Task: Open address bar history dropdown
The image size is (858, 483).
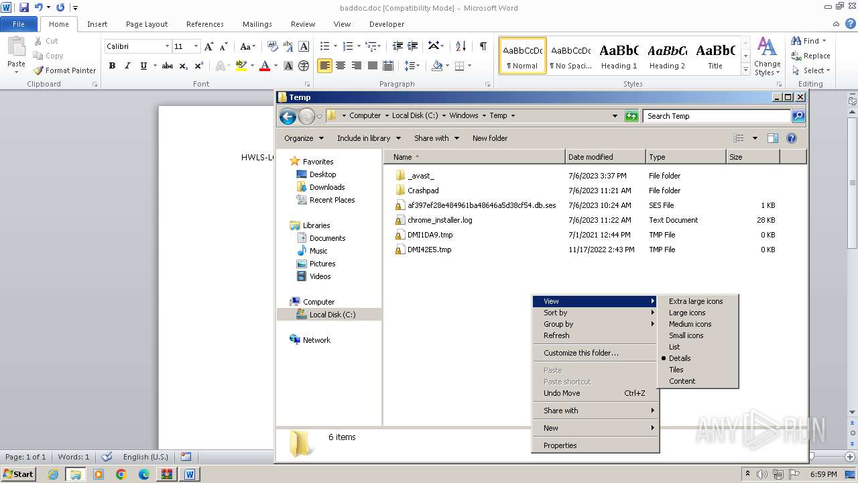Action: pos(615,116)
